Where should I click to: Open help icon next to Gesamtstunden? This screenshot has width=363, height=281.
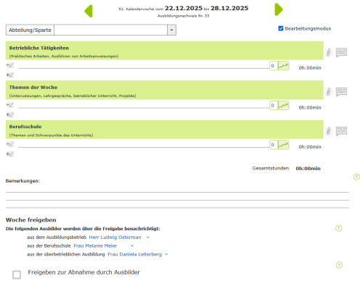(x=356, y=177)
